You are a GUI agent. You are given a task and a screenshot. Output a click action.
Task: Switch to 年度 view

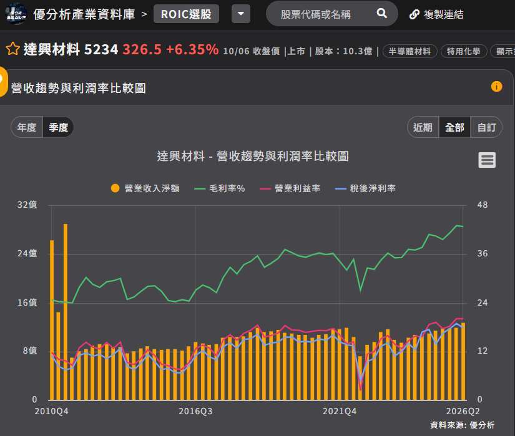[27, 127]
